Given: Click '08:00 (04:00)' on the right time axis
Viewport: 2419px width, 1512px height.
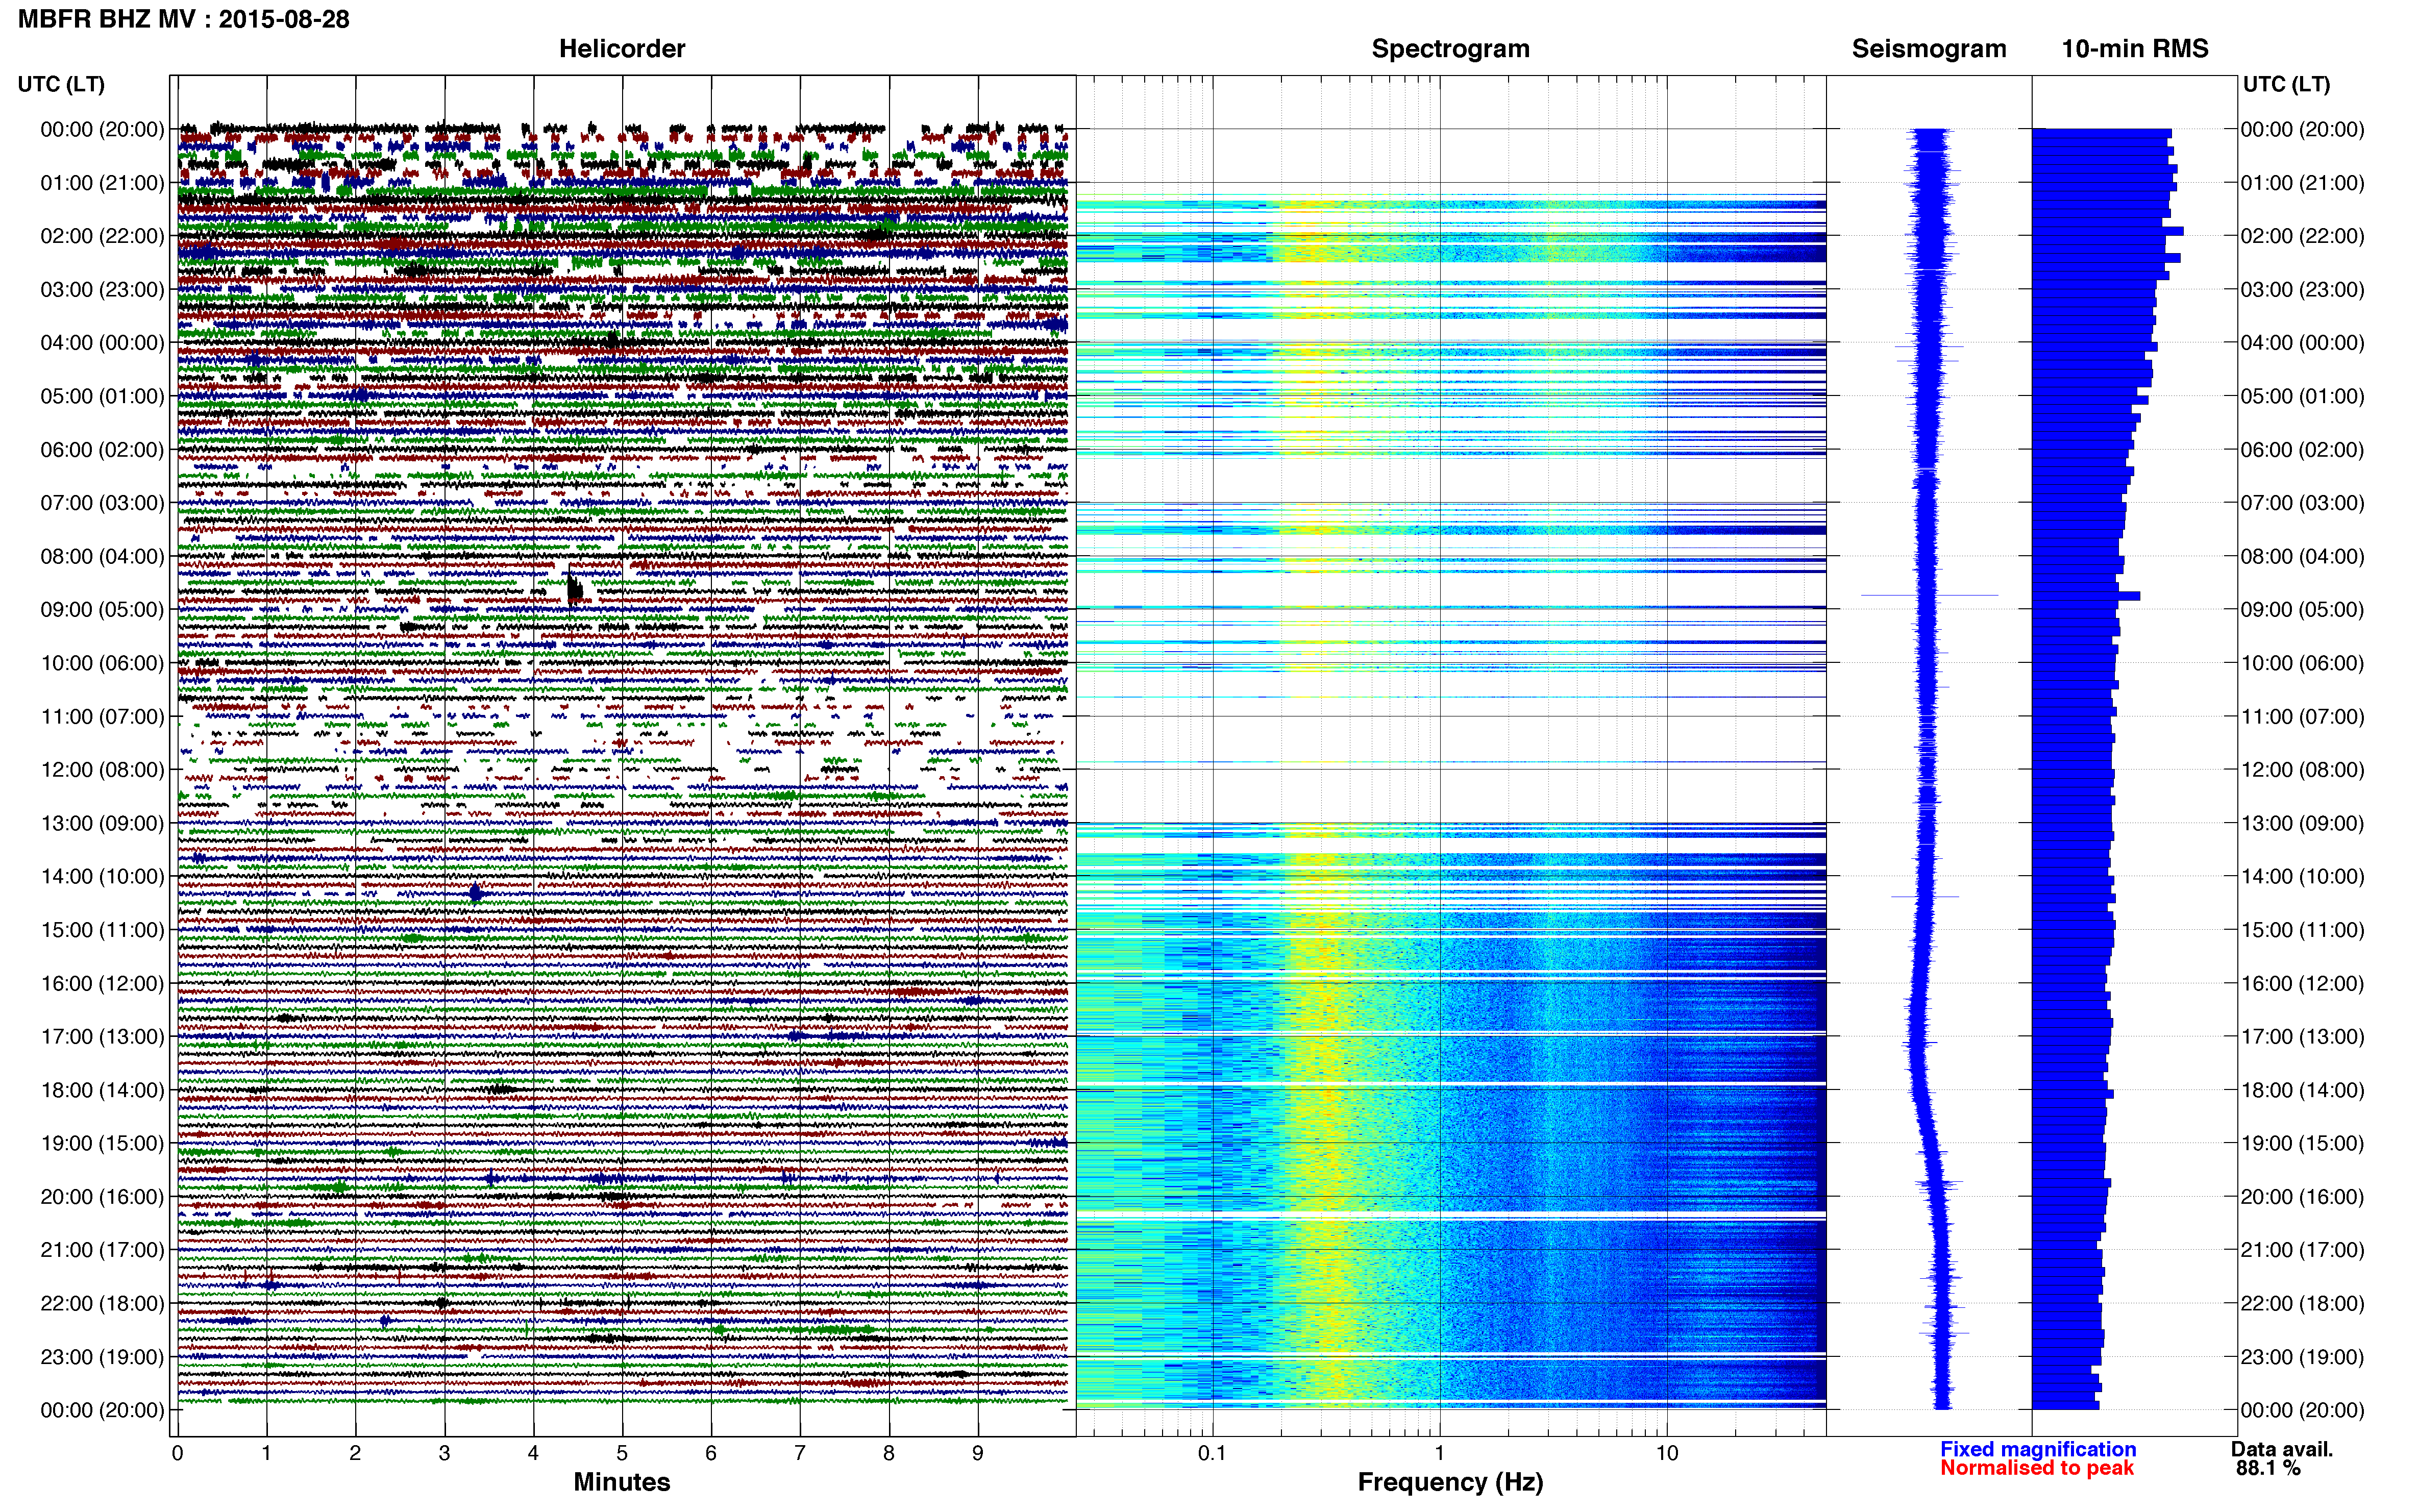Looking at the screenshot, I should pos(2302,556).
